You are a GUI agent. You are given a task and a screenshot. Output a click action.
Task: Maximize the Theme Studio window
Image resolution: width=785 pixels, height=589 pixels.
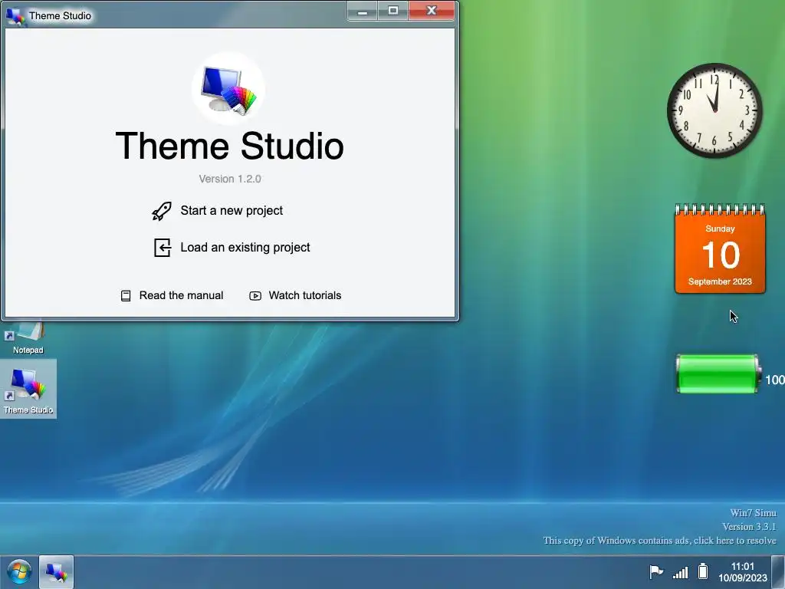coord(393,11)
